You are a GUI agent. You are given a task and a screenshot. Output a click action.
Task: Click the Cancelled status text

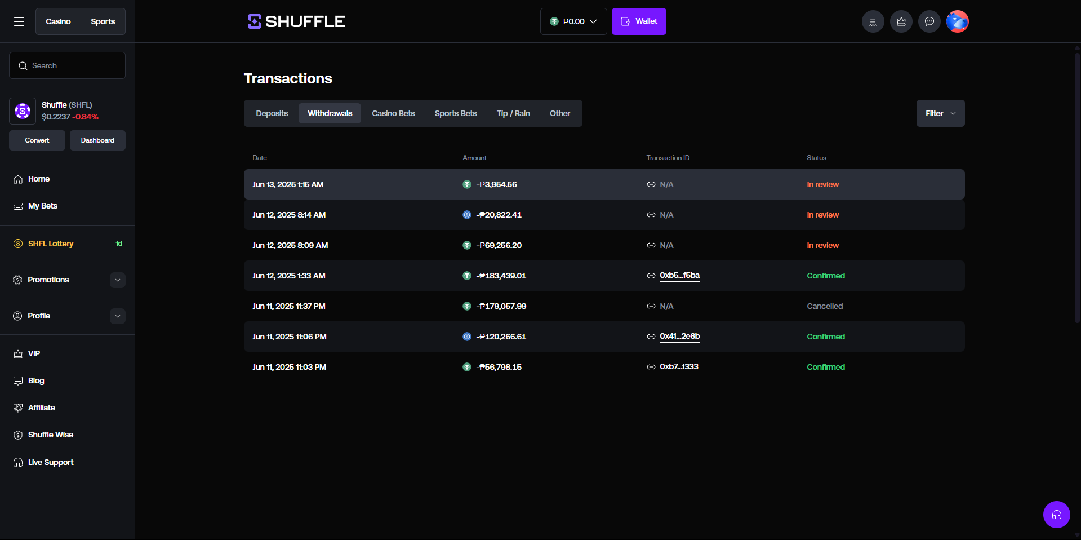click(x=825, y=306)
